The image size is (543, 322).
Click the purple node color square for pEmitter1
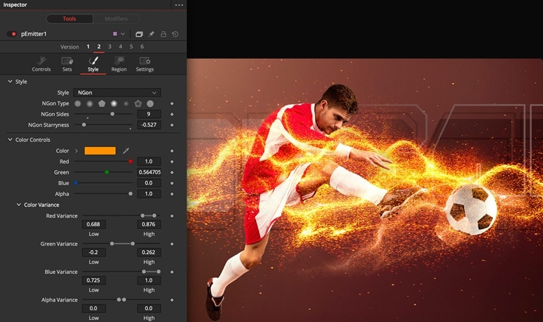point(115,34)
